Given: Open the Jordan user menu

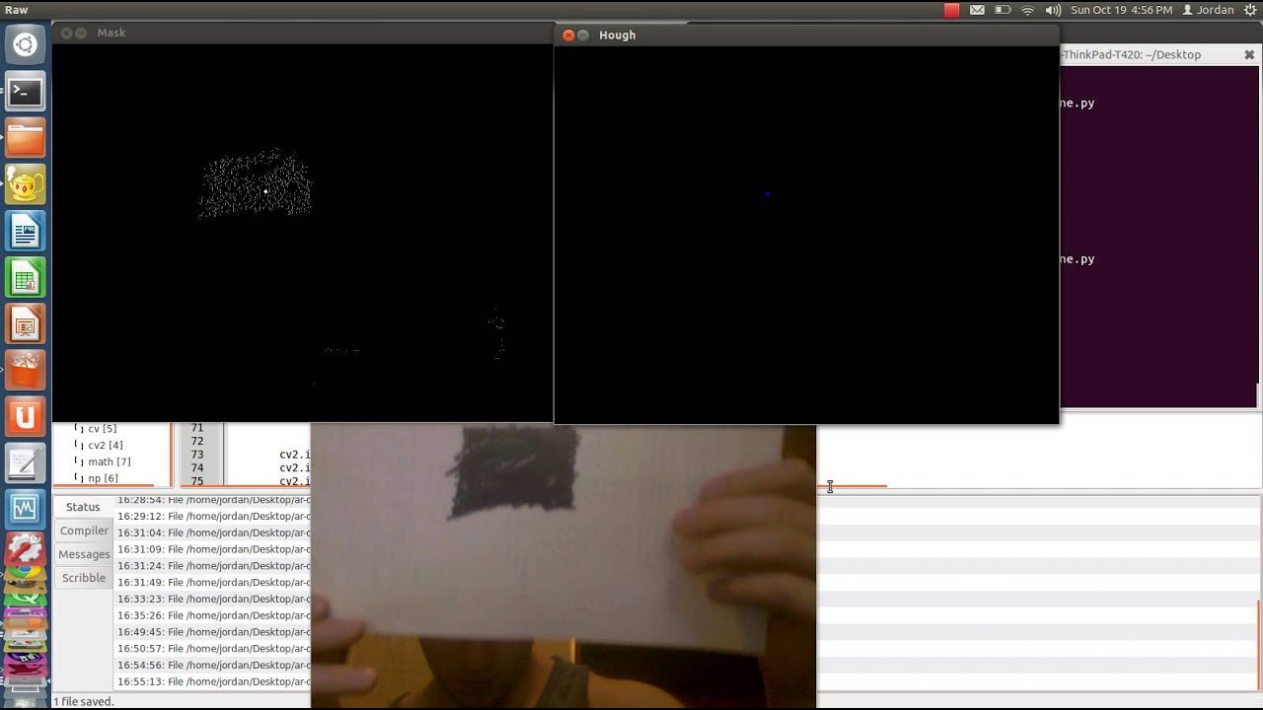Looking at the screenshot, I should pyautogui.click(x=1209, y=10).
